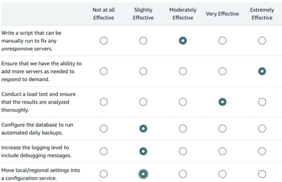
Task: Rate debug logging as Moderately Effective
Action: coord(183,151)
